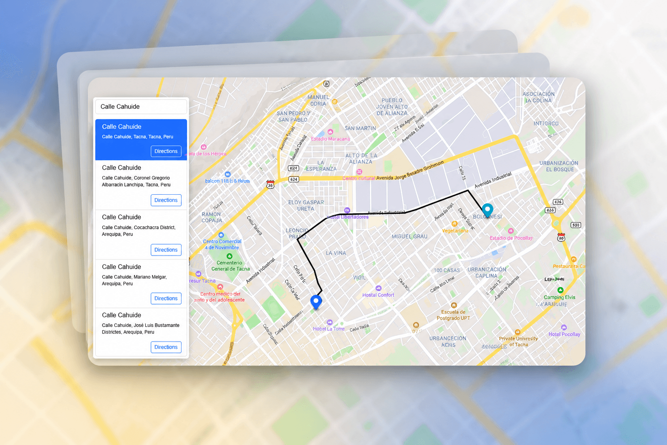Click the Hostal Confort lodging icon
This screenshot has width=667, height=445.
click(378, 288)
